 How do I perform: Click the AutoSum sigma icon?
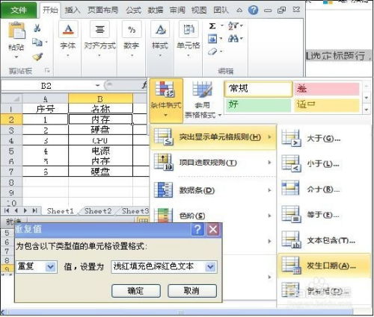pyautogui.click(x=212, y=25)
